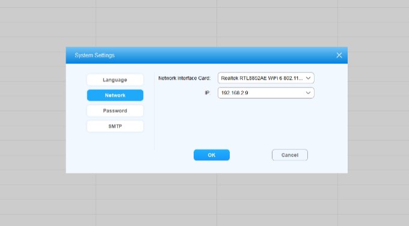
Task: Click the vertical divider beside sidebar tabs
Action: coord(155,111)
